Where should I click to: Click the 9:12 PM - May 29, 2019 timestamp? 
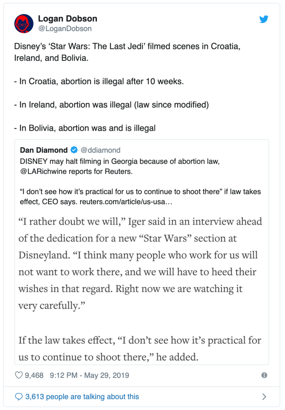tap(89, 375)
